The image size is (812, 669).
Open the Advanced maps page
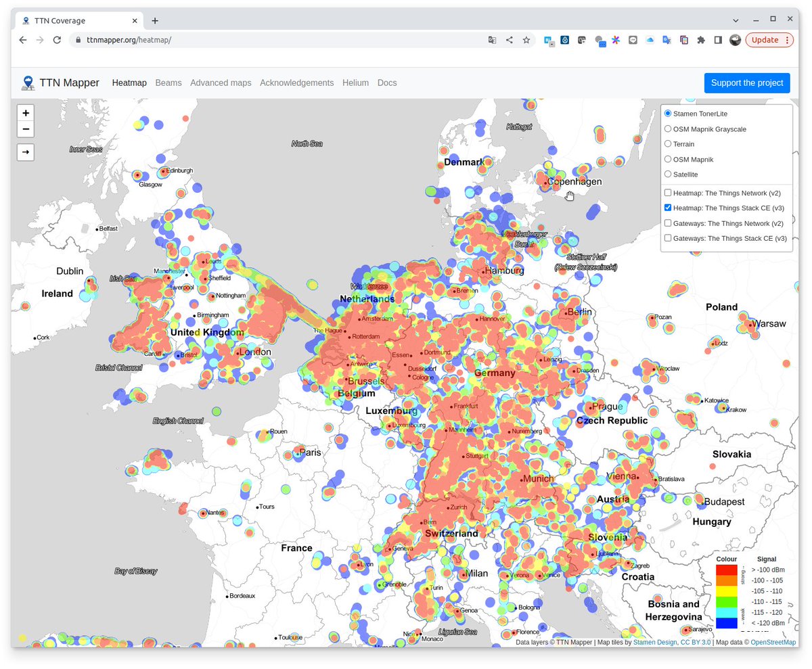click(221, 83)
